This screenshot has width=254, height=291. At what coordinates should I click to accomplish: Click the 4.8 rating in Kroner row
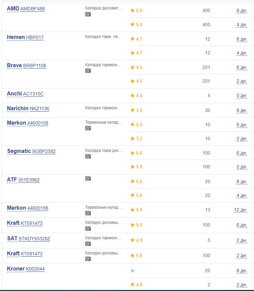pos(136,285)
